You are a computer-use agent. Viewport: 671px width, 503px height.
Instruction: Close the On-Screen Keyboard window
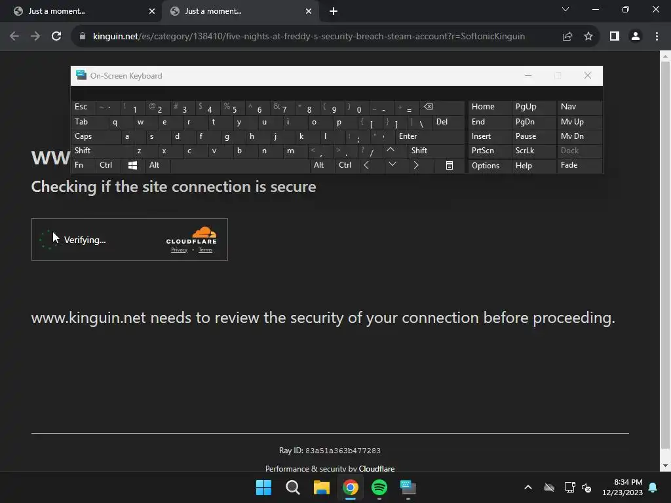click(588, 76)
